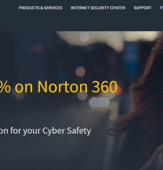The image size is (163, 170).
Task: Click the word Safety in the subheading
Action: pos(79,131)
